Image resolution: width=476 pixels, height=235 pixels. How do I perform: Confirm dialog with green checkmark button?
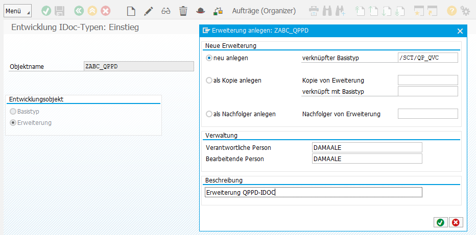pyautogui.click(x=439, y=222)
